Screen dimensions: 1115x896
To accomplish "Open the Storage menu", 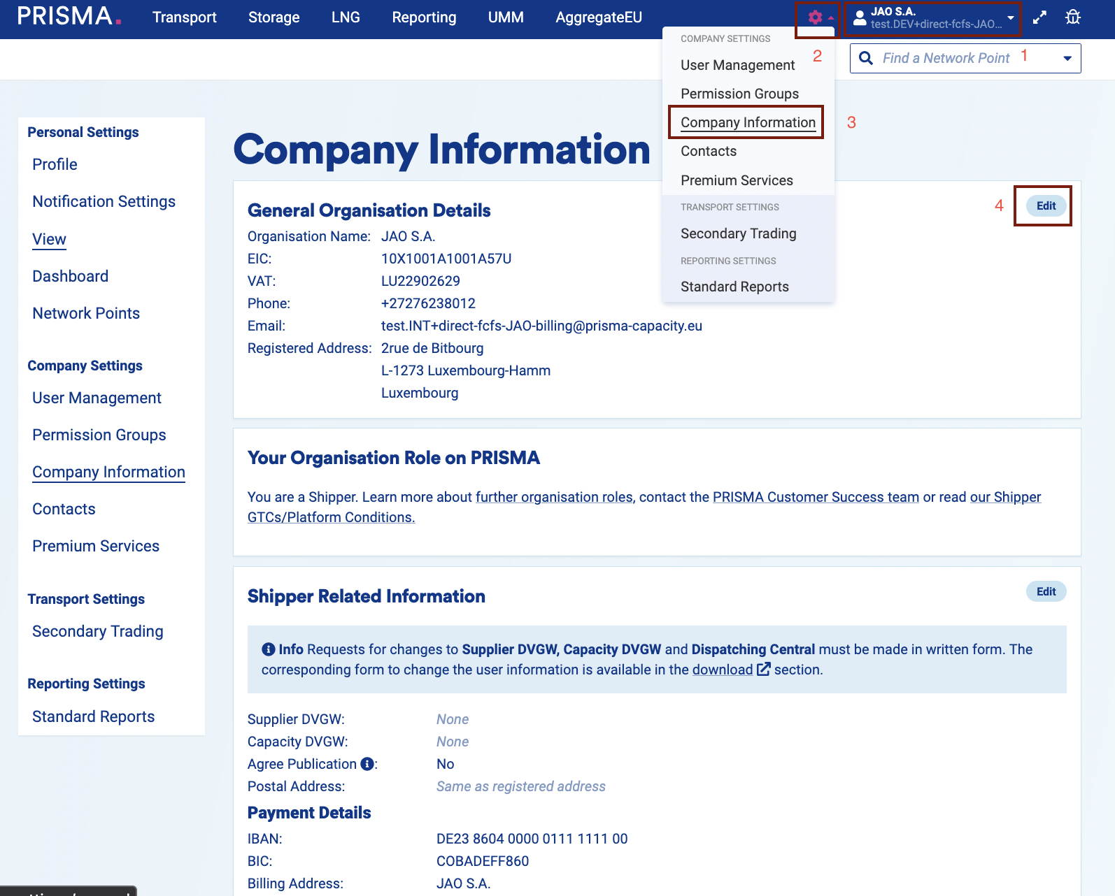I will [274, 17].
